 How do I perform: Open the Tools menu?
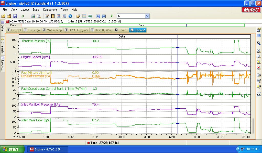click(64, 10)
